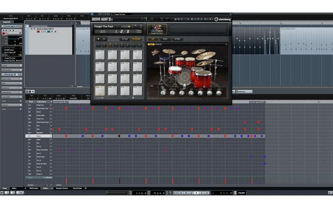The width and height of the screenshot is (333, 208).
Task: Adjust the Attack knob in Groove Agent
Action: point(200,93)
